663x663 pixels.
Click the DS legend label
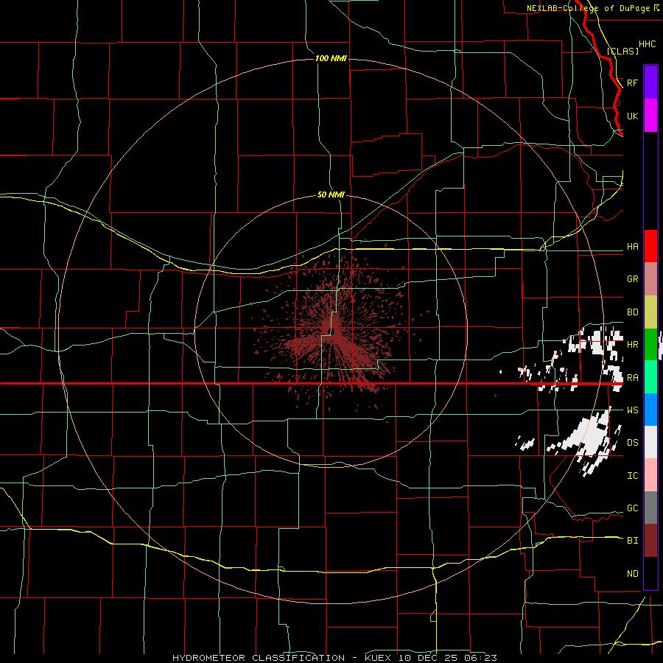[632, 443]
